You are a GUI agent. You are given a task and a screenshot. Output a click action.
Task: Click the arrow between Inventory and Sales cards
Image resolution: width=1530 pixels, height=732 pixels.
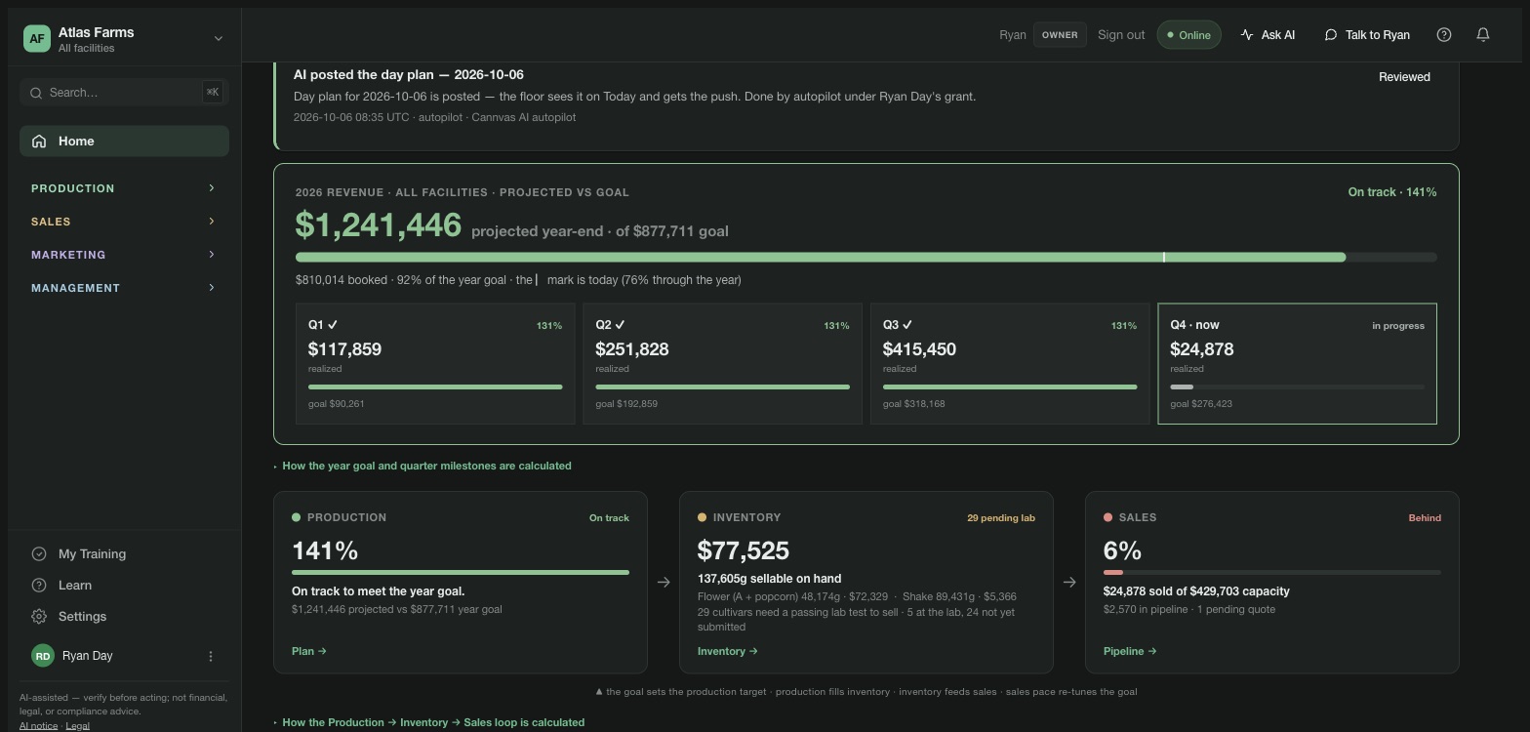1069,583
